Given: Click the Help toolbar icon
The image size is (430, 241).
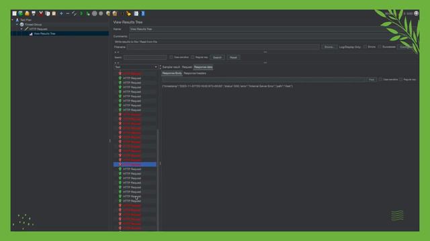Looking at the screenshot, I should [x=143, y=13].
